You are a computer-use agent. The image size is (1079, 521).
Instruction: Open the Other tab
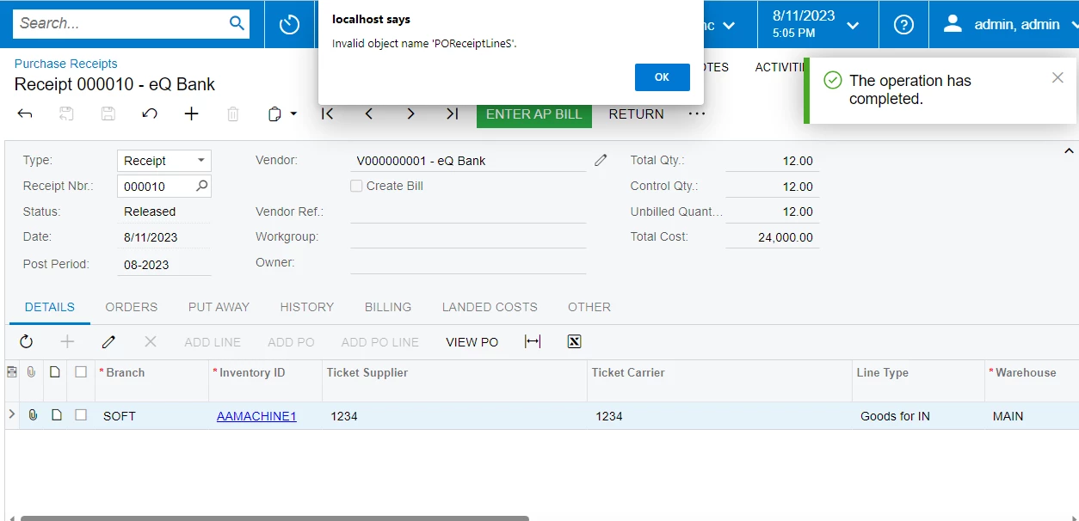pyautogui.click(x=589, y=307)
